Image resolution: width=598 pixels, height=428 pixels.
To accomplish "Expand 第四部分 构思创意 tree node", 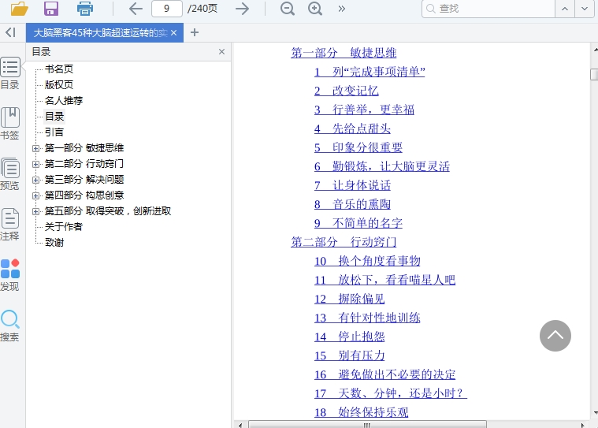I will tap(35, 195).
